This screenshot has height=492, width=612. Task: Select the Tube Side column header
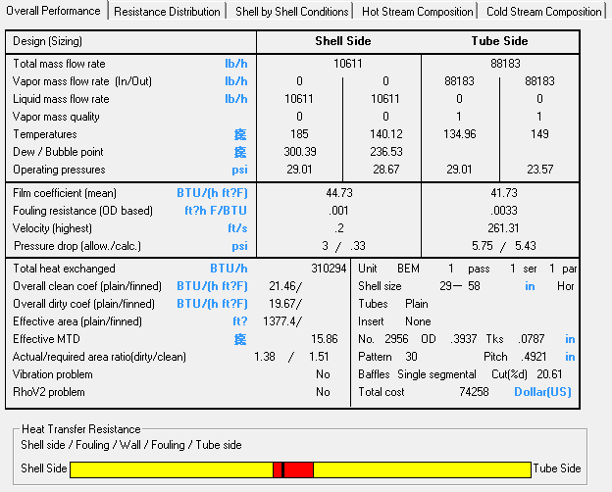(499, 41)
